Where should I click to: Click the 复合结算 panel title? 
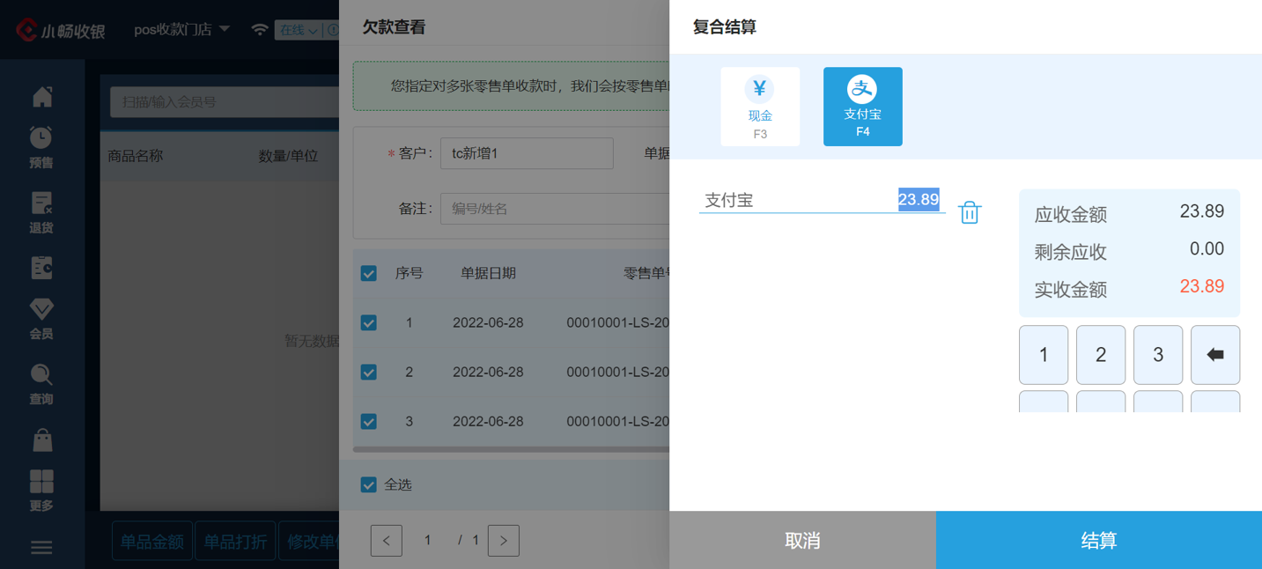pyautogui.click(x=725, y=27)
